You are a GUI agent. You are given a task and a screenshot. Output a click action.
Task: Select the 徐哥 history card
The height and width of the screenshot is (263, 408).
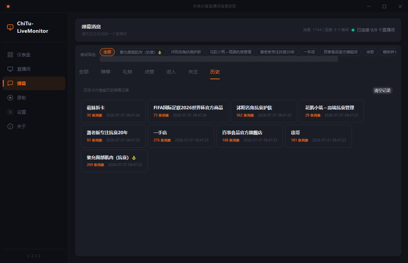(318, 136)
